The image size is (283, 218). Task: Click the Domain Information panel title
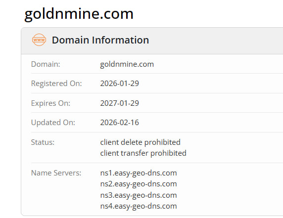tap(100, 40)
